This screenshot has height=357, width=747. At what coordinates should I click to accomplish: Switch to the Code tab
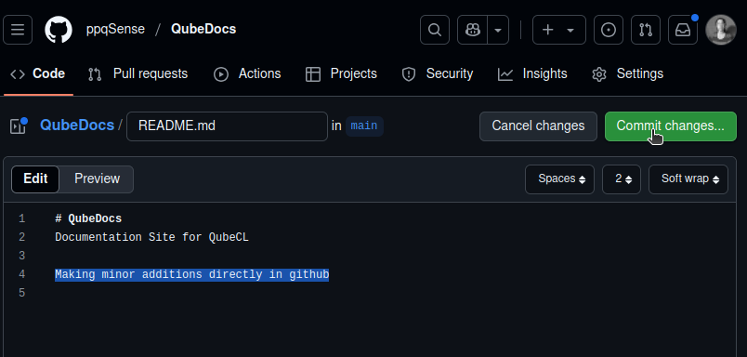pyautogui.click(x=38, y=73)
